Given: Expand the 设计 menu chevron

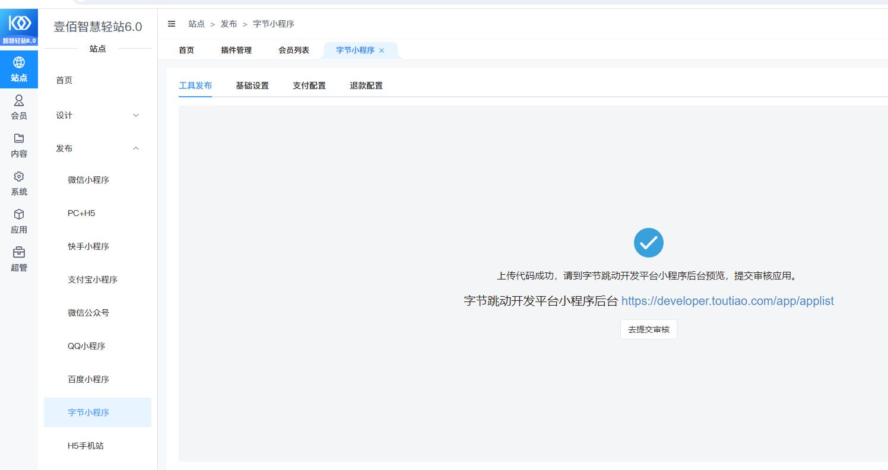Looking at the screenshot, I should [x=136, y=115].
